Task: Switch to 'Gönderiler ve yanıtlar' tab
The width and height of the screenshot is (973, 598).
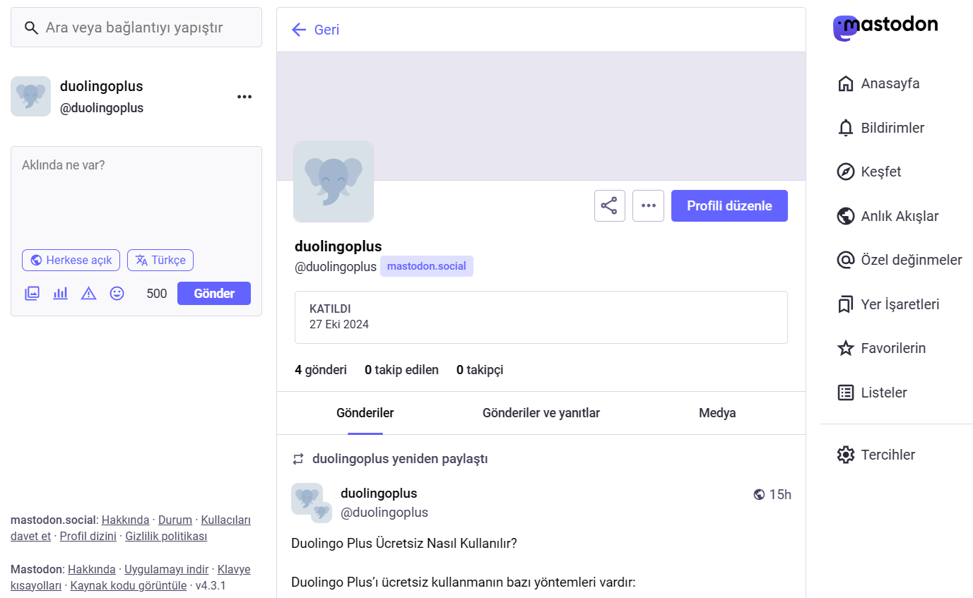Action: 541,413
